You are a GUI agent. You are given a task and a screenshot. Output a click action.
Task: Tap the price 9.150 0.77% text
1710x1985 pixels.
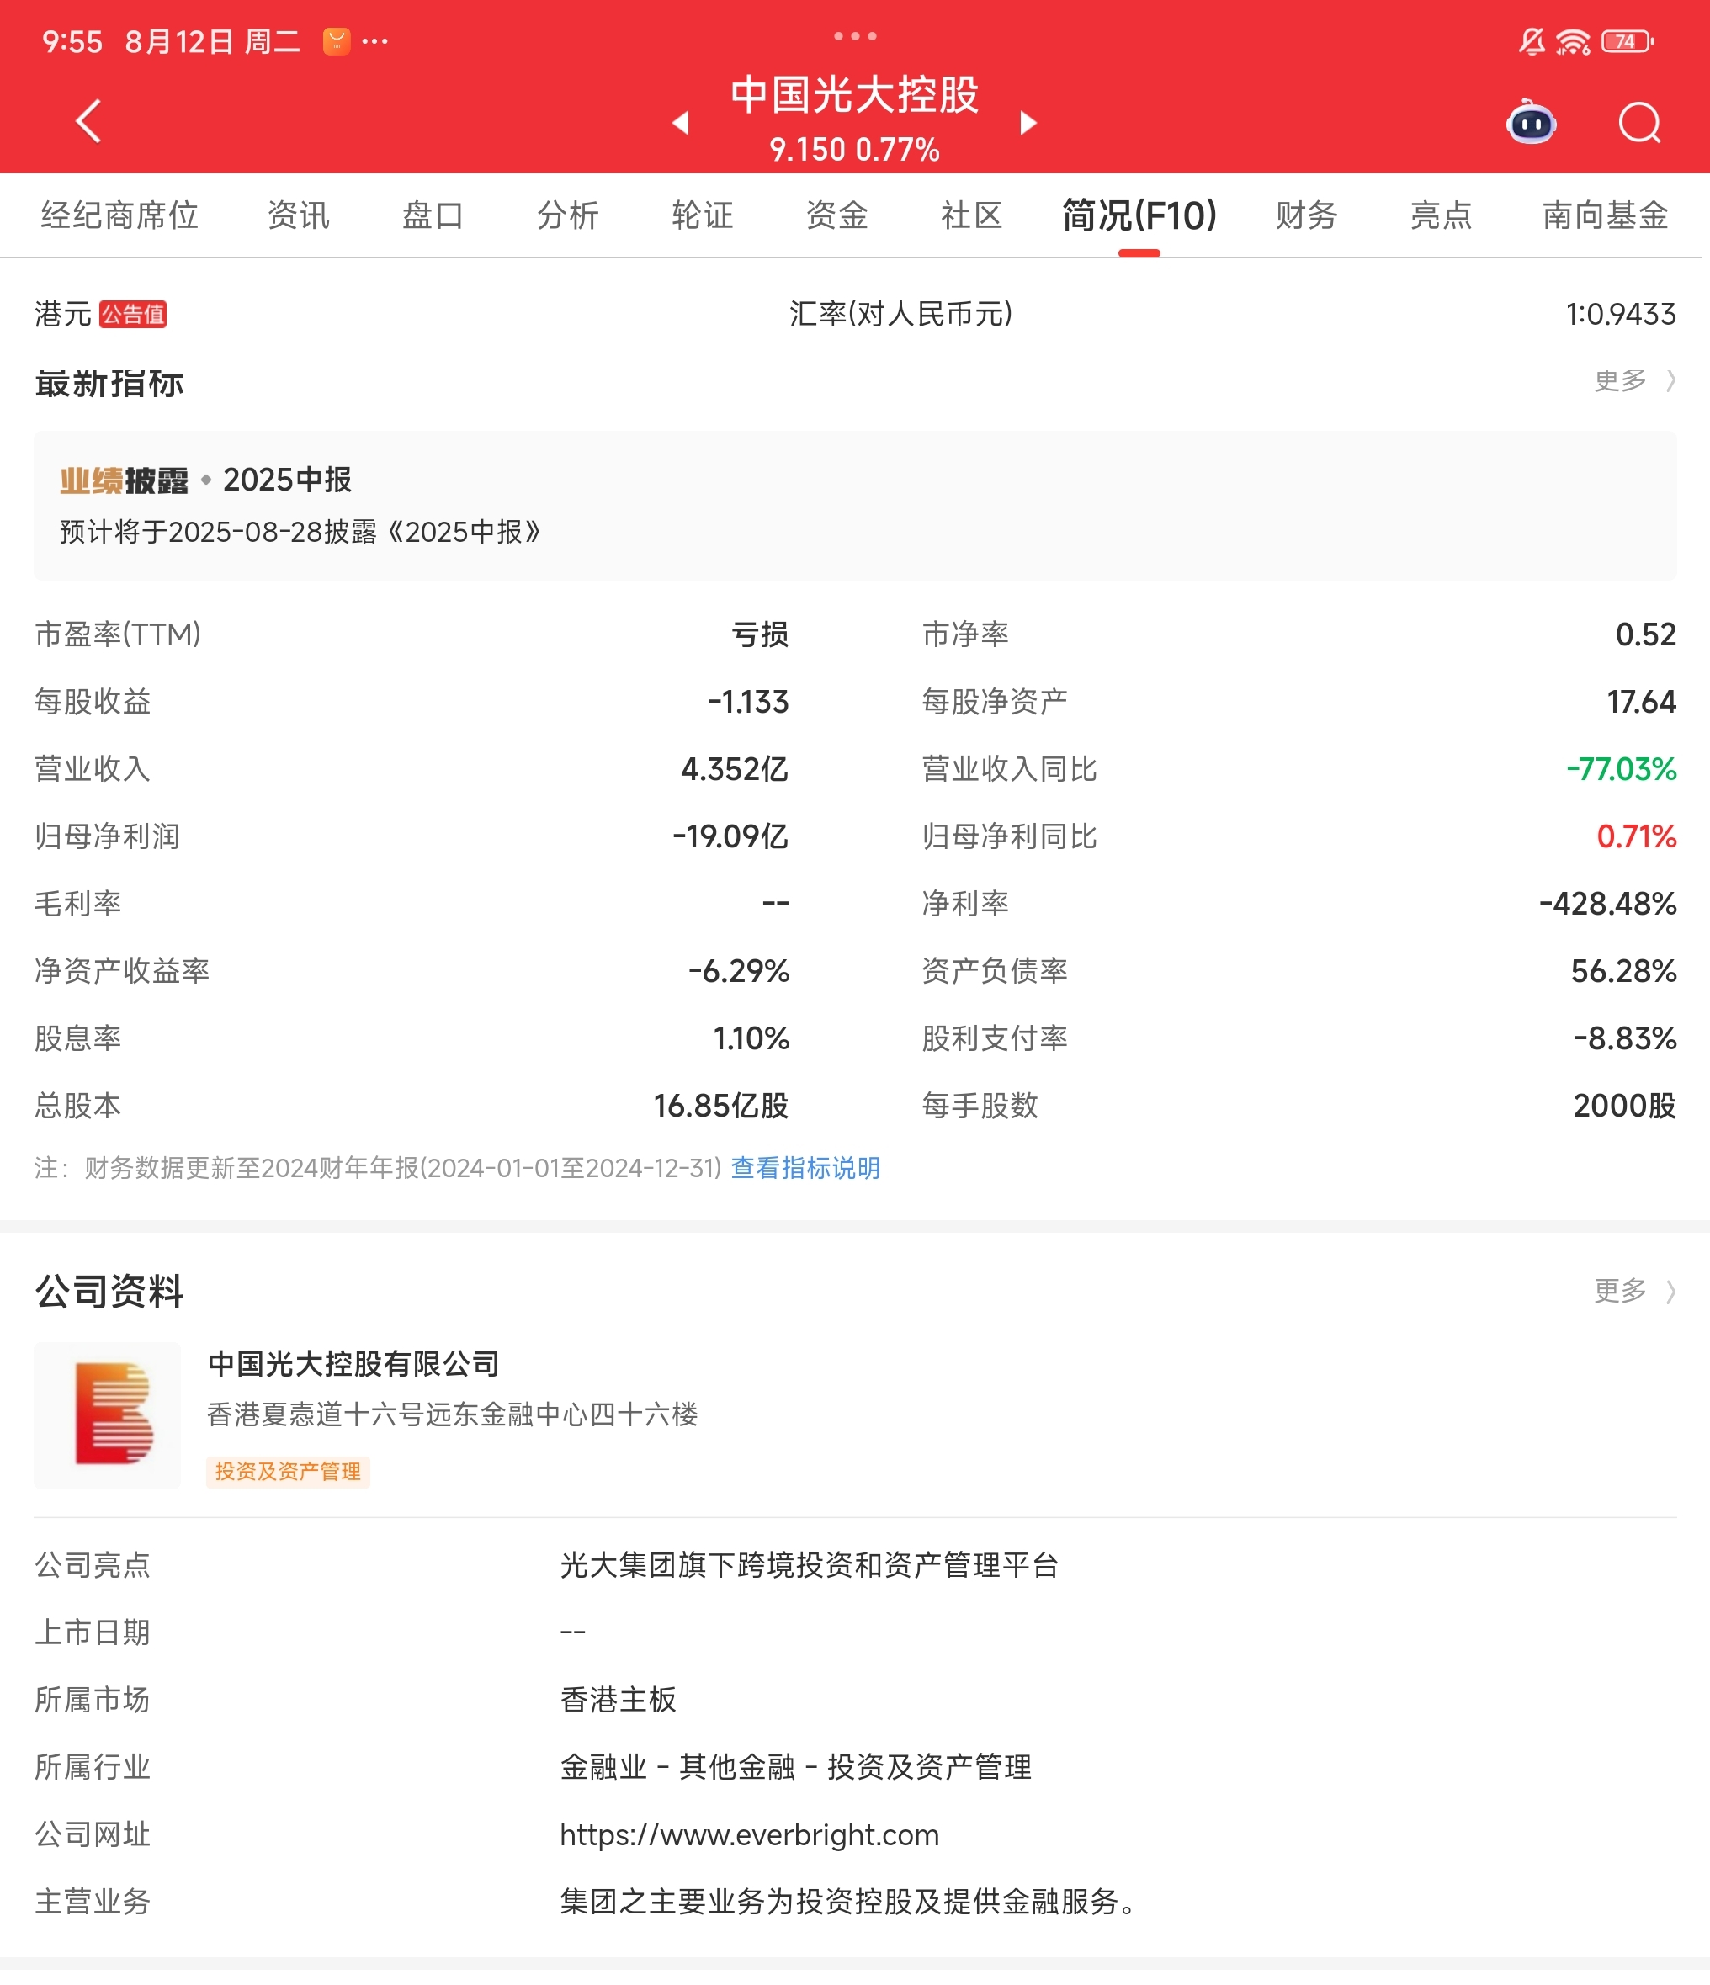click(x=854, y=150)
